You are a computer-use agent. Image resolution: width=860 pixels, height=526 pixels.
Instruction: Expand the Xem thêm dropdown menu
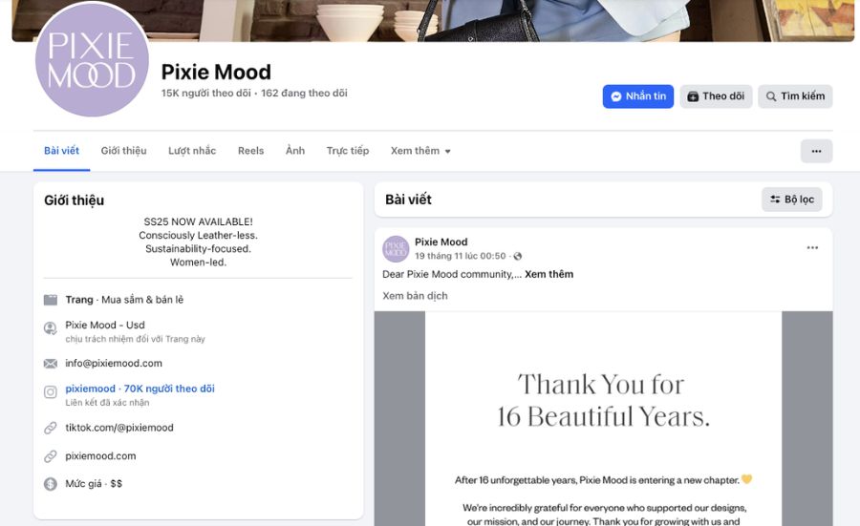pos(420,151)
